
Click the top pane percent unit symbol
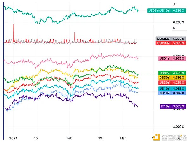click(174, 4)
